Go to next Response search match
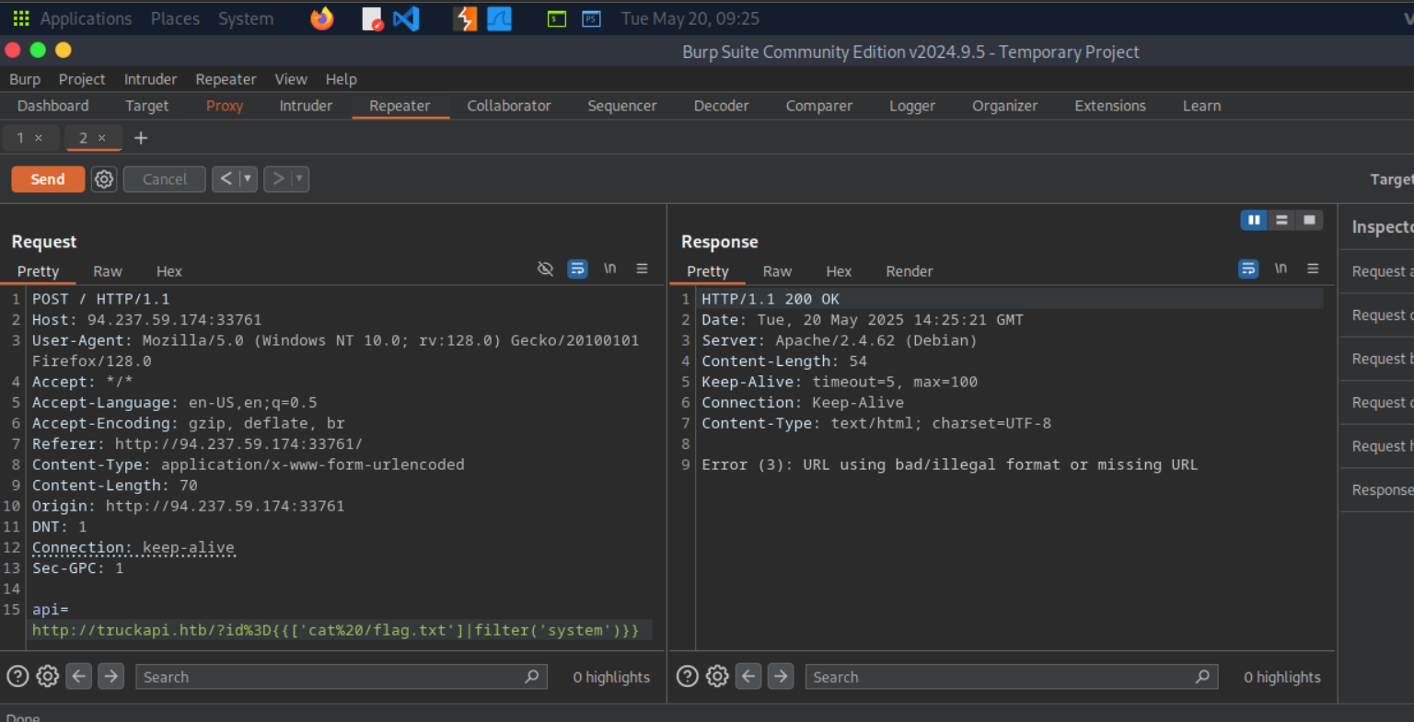 (781, 677)
